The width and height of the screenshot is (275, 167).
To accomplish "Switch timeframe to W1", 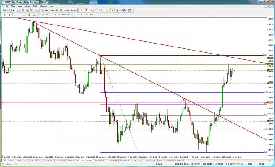I will 87,15.
